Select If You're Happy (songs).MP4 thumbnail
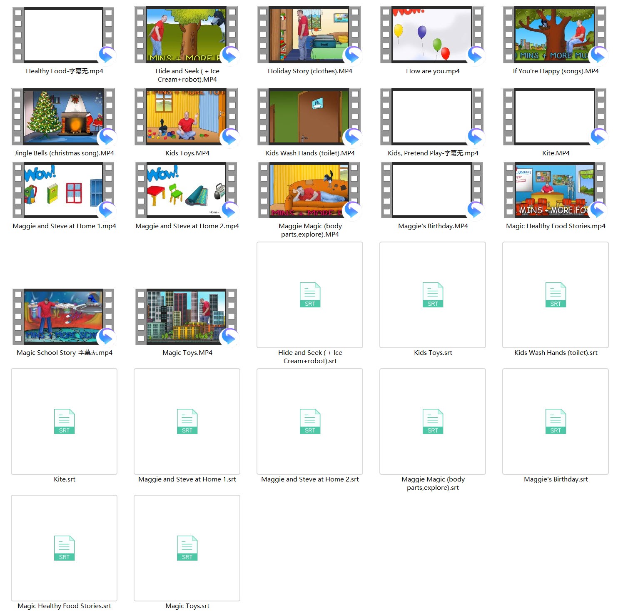 click(x=555, y=35)
